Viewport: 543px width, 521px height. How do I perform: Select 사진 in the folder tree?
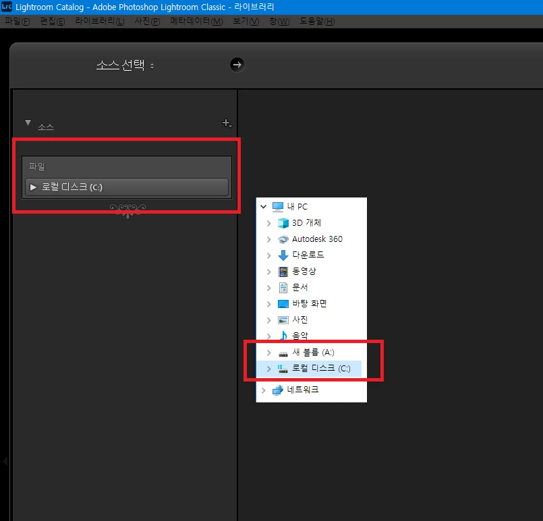300,319
